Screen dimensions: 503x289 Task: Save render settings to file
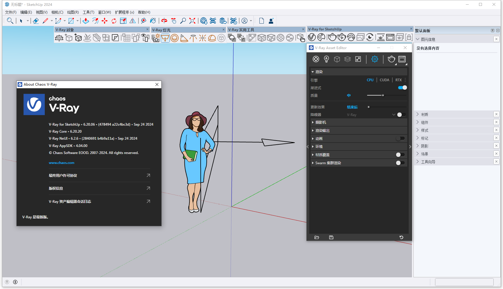[x=331, y=237]
